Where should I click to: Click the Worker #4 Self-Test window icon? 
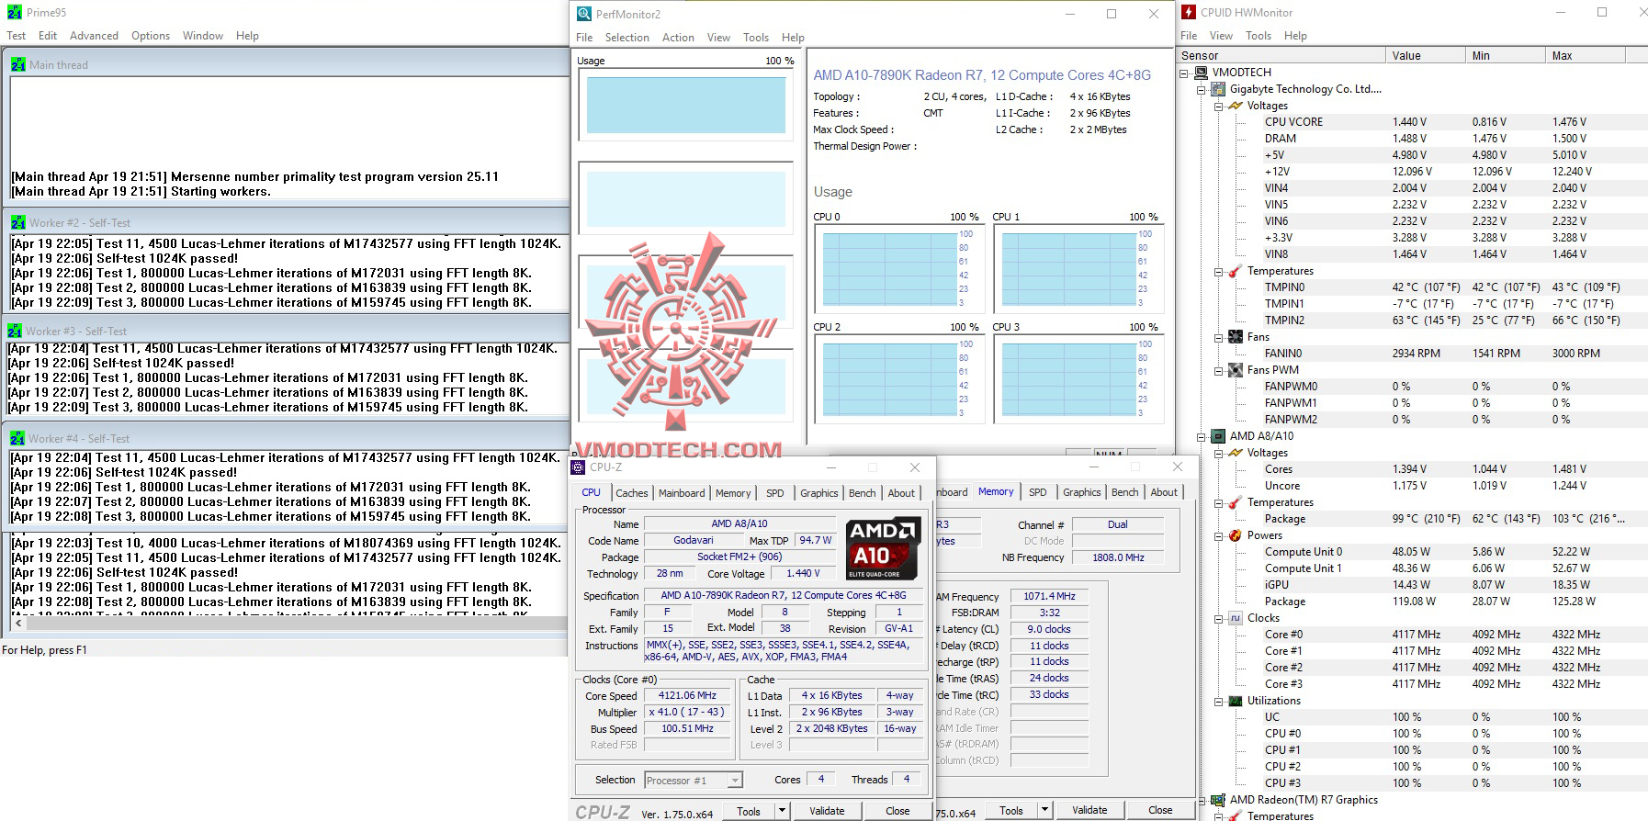(17, 438)
